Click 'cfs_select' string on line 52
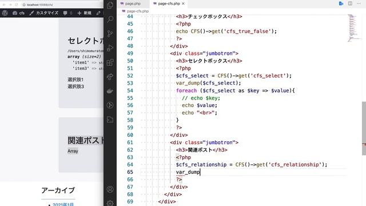The width and height of the screenshot is (366, 206). click(x=268, y=76)
